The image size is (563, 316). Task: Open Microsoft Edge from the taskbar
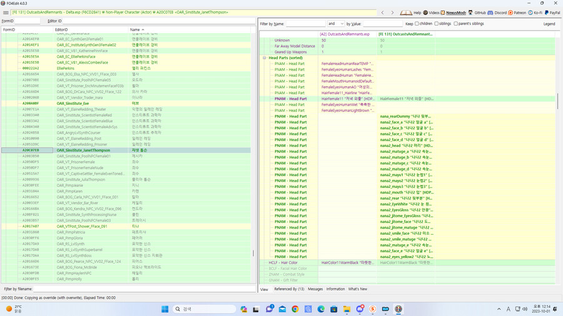click(x=321, y=309)
